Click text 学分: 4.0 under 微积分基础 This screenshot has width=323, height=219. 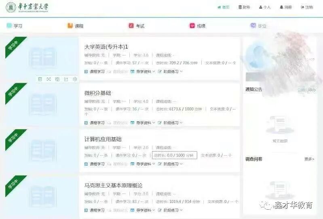(141, 101)
